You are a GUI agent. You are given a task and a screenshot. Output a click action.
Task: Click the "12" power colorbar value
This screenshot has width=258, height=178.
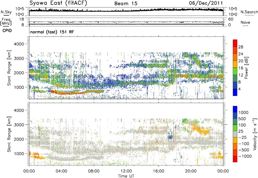coord(241,75)
